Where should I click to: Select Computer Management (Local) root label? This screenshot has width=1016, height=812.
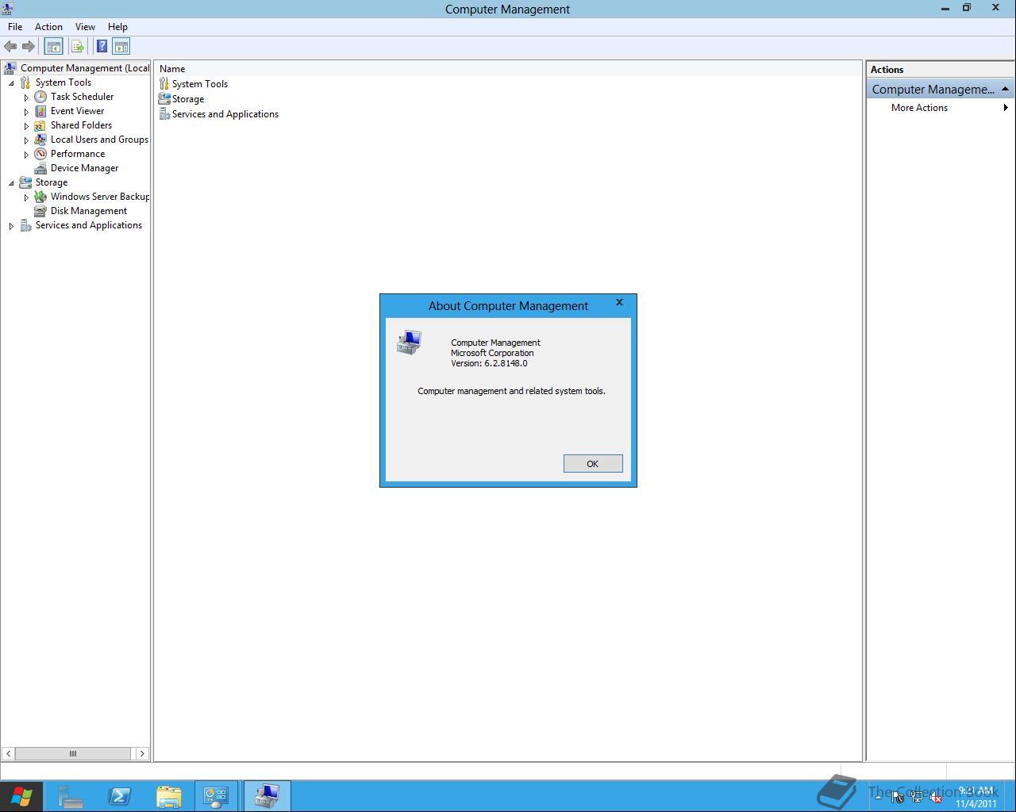point(85,68)
